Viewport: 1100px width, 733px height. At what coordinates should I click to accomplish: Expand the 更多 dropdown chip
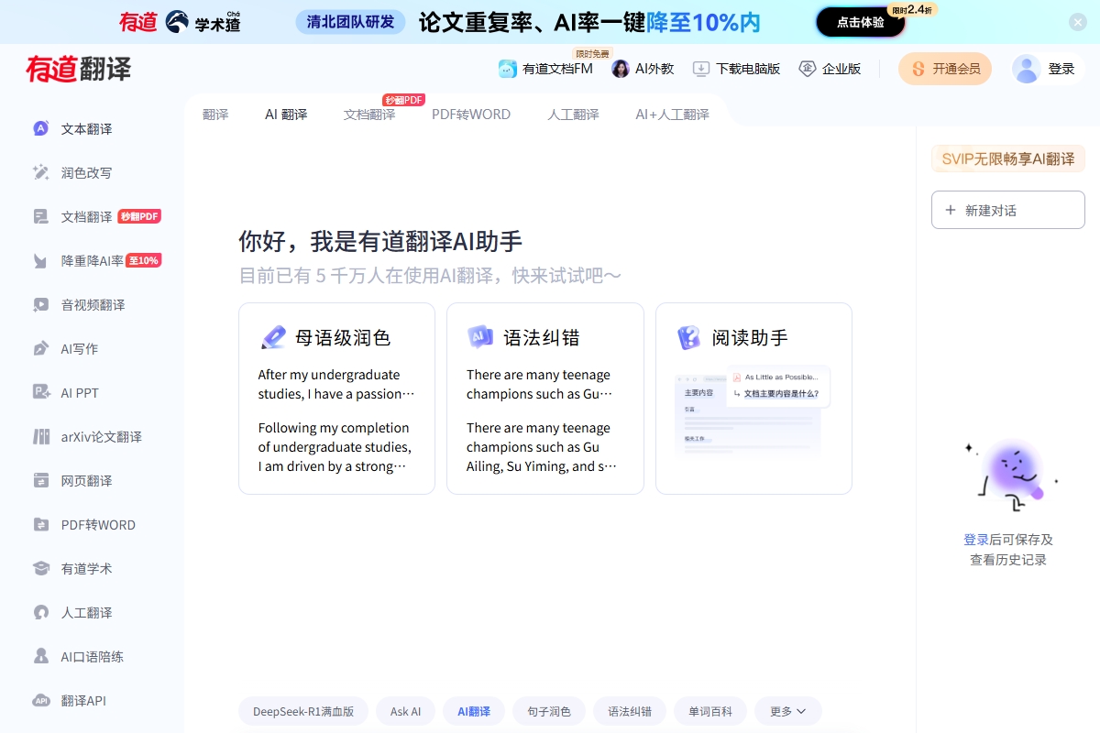pos(787,711)
